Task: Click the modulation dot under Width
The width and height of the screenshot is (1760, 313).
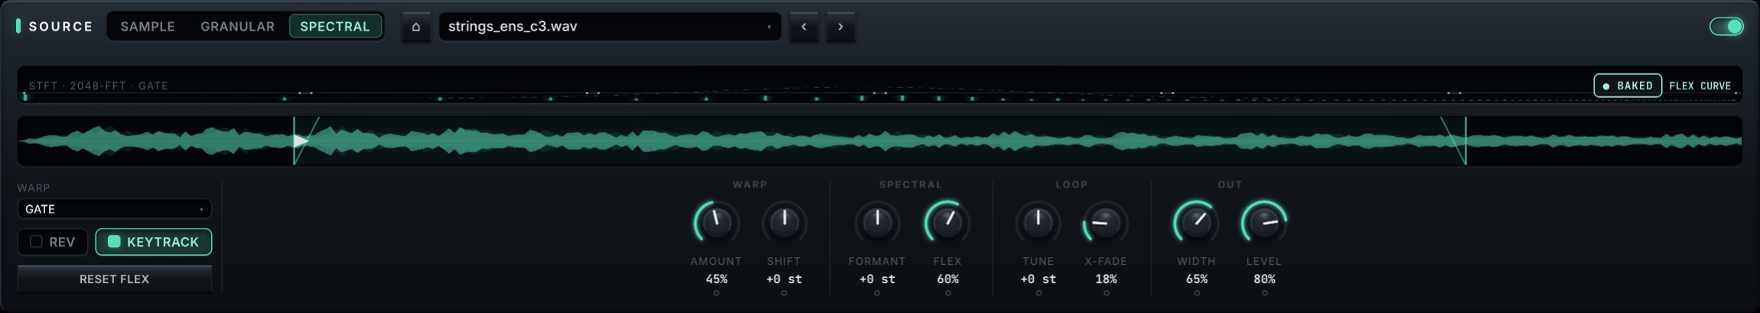Action: [x=1197, y=293]
